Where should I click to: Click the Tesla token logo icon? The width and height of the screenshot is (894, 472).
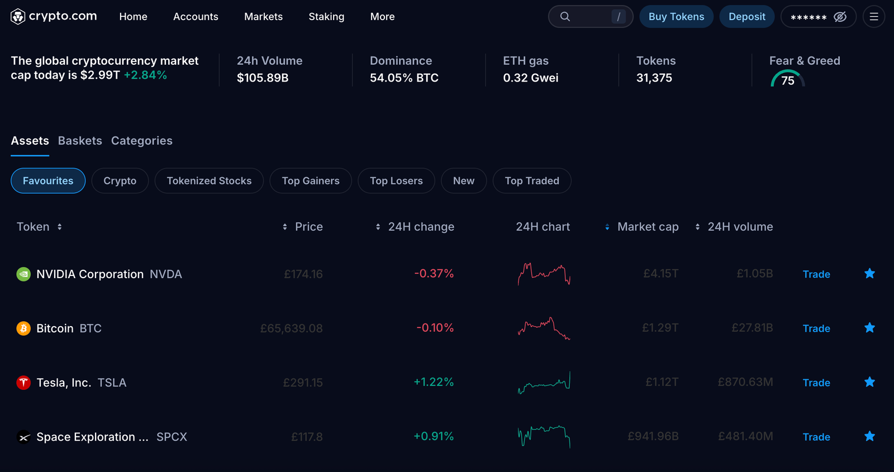[x=23, y=383]
